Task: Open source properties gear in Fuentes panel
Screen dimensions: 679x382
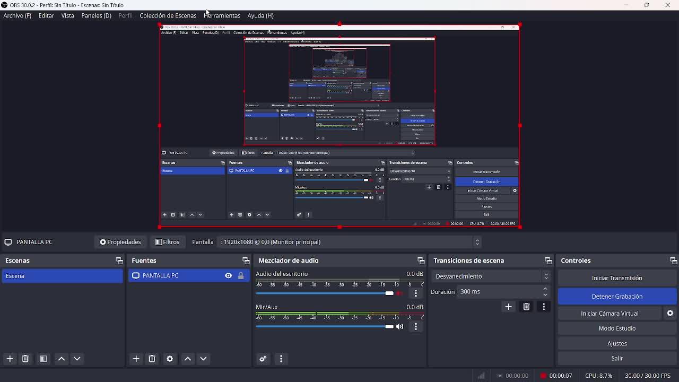Action: click(x=170, y=359)
